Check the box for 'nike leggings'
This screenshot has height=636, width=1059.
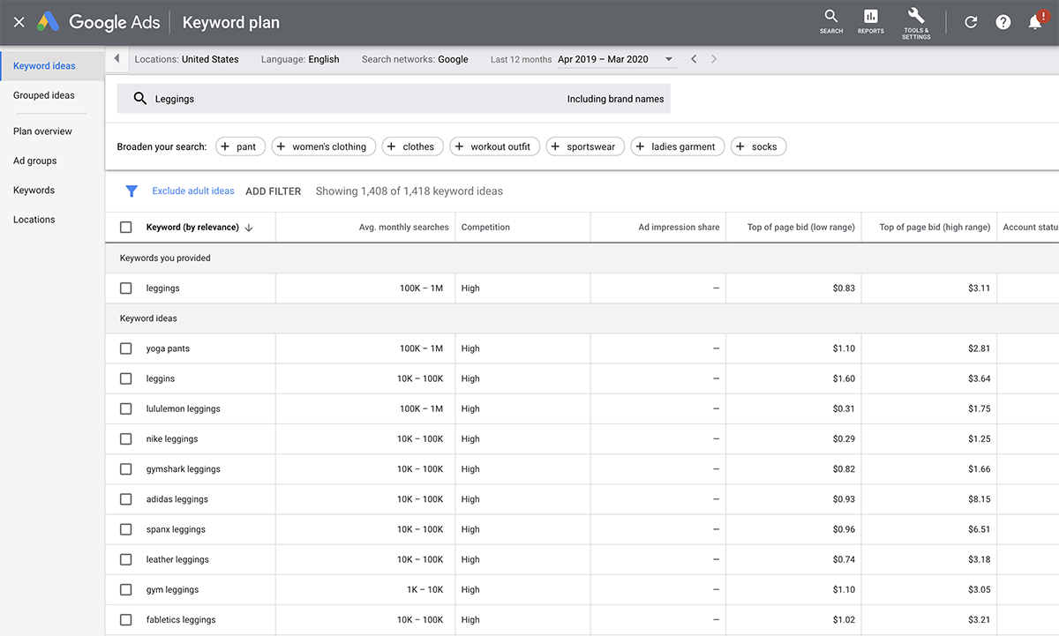[x=125, y=438]
